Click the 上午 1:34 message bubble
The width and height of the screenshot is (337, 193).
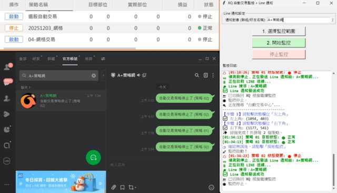click(184, 147)
